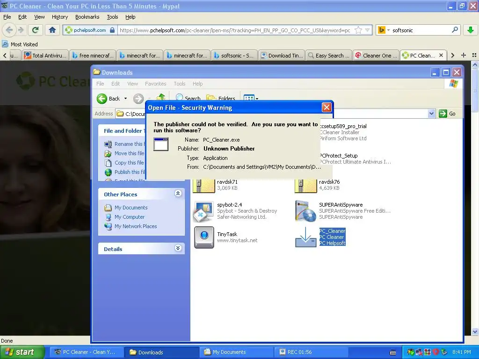The width and height of the screenshot is (479, 359).
Task: Open the browser History menu
Action: tap(60, 17)
